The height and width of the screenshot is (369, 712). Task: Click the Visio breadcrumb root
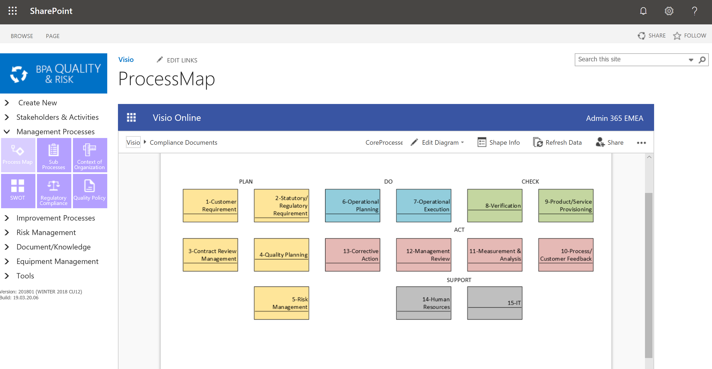[133, 142]
